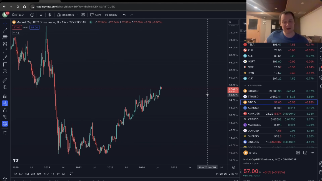Viewport: 322px width, 181px height.
Task: Select the 5Y time range
Action: pyautogui.click(x=58, y=174)
